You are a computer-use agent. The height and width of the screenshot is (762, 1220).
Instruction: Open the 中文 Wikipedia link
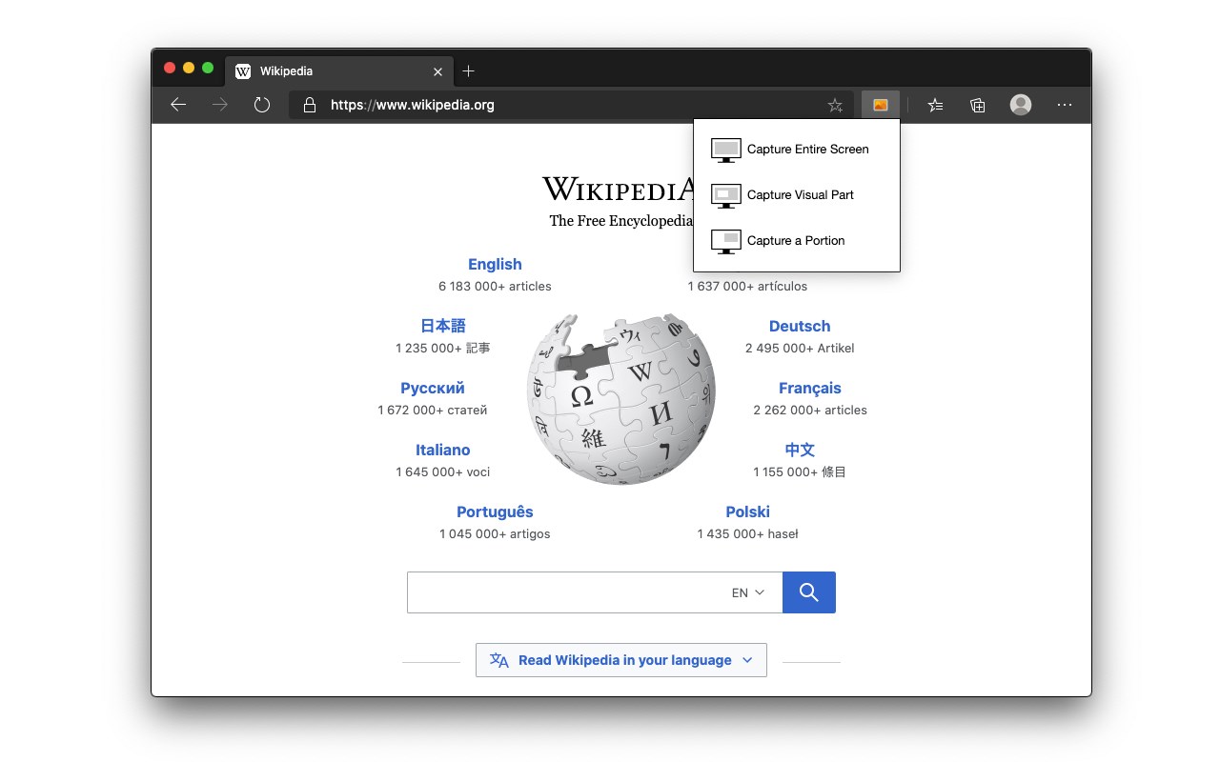click(x=800, y=450)
